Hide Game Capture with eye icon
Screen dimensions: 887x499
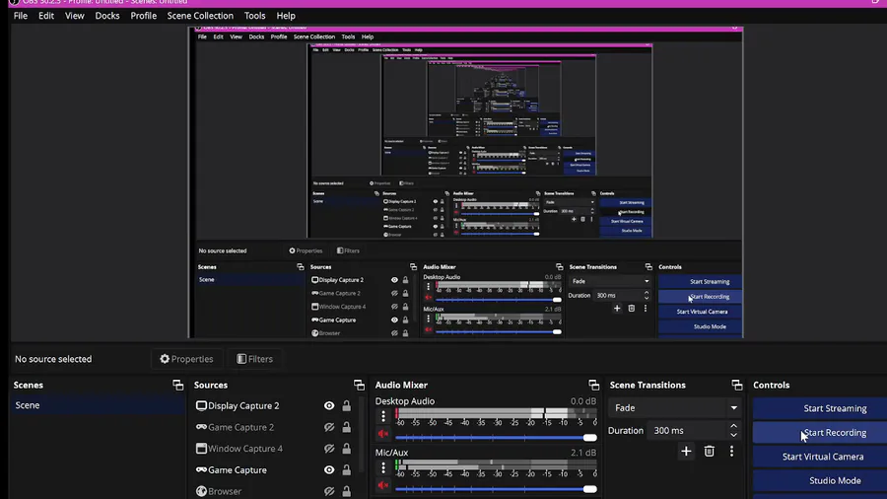(328, 470)
